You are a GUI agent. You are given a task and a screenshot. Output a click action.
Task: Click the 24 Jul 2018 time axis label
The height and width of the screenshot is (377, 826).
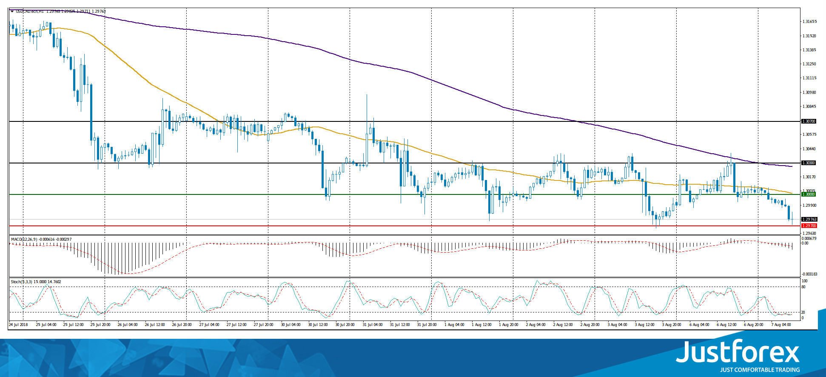[18, 325]
